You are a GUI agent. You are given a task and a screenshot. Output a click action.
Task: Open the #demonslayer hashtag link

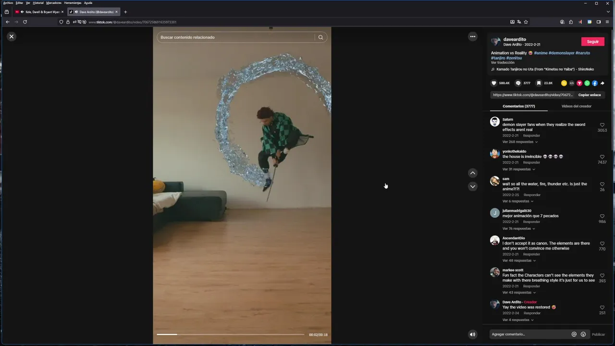[x=562, y=53]
